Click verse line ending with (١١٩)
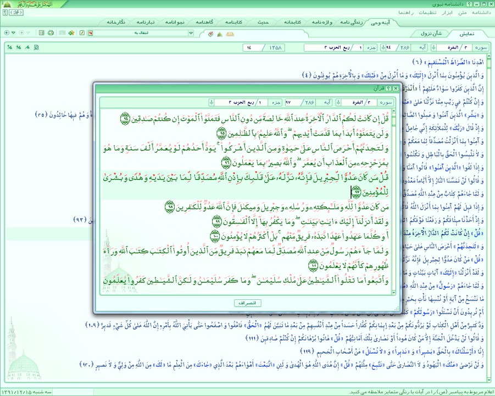Viewport: 495px width, 396px height. tap(392, 351)
